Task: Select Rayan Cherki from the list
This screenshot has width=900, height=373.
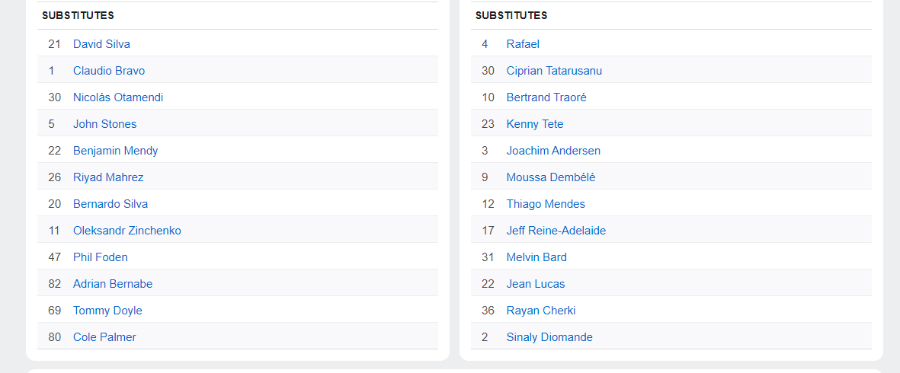Action: point(541,311)
